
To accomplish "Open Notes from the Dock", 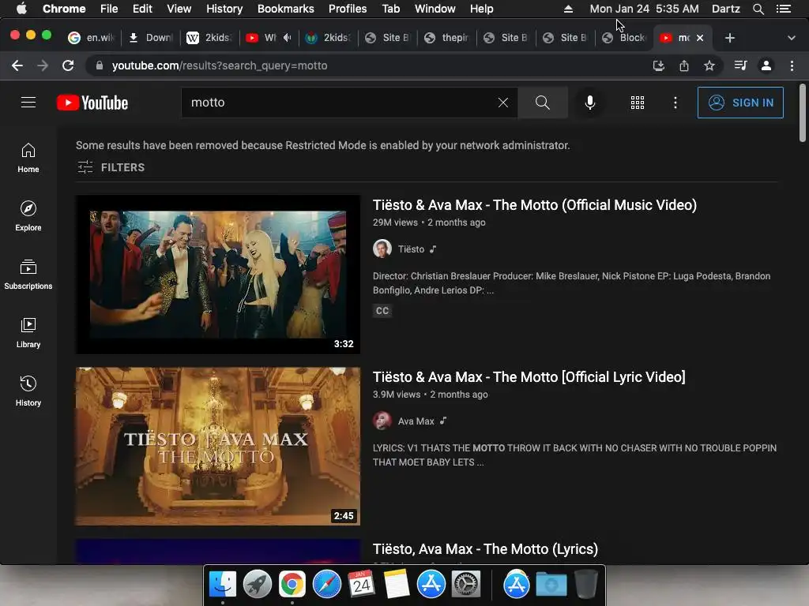I will [397, 585].
